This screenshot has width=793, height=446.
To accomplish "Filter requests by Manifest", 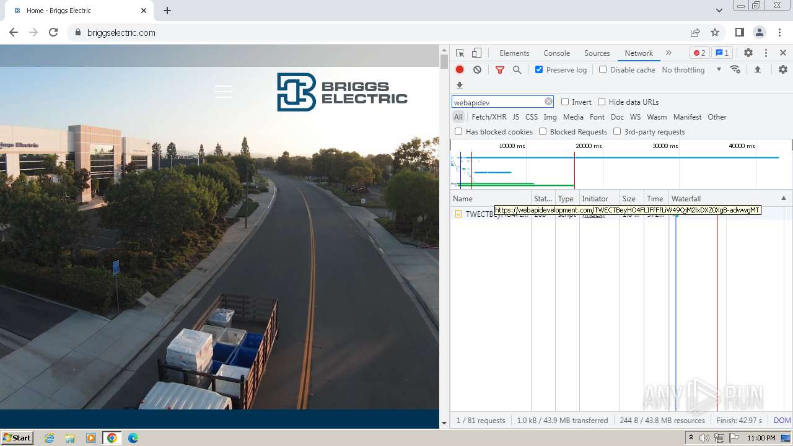I will [687, 117].
